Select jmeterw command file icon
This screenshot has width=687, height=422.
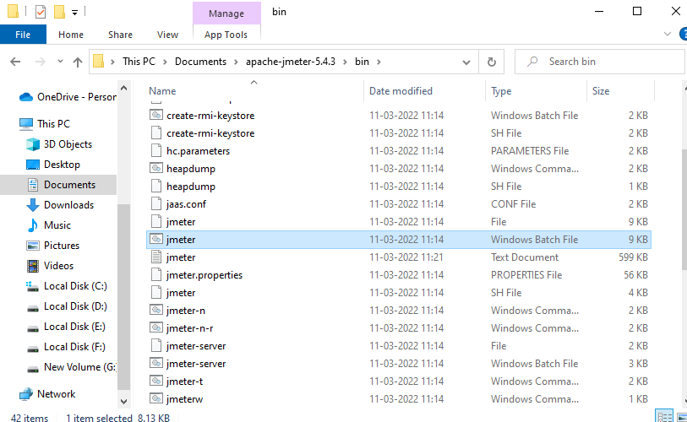tap(156, 399)
